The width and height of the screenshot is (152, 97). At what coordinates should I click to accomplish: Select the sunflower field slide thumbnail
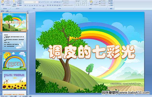tap(14, 80)
